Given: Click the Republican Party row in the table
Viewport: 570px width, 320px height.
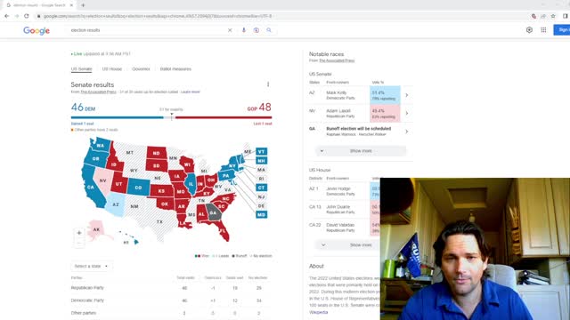Looking at the screenshot, I should 171,288.
